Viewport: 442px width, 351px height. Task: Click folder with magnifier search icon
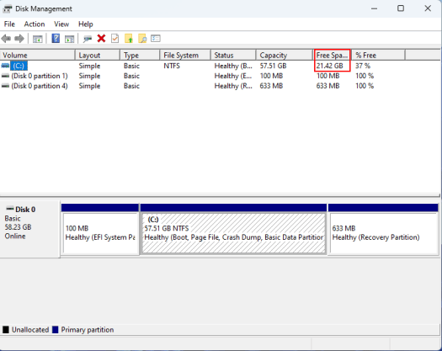click(x=142, y=39)
